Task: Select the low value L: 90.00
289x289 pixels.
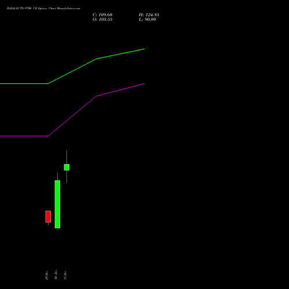Action: 147,20
